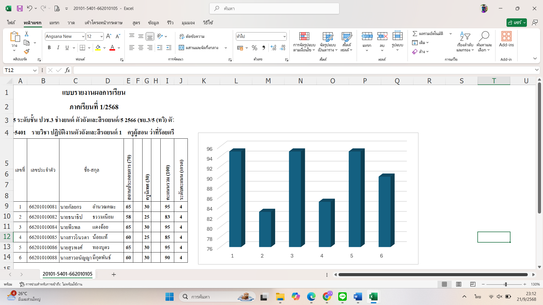The width and height of the screenshot is (543, 305).
Task: Click the Percent Style icon
Action: [254, 48]
